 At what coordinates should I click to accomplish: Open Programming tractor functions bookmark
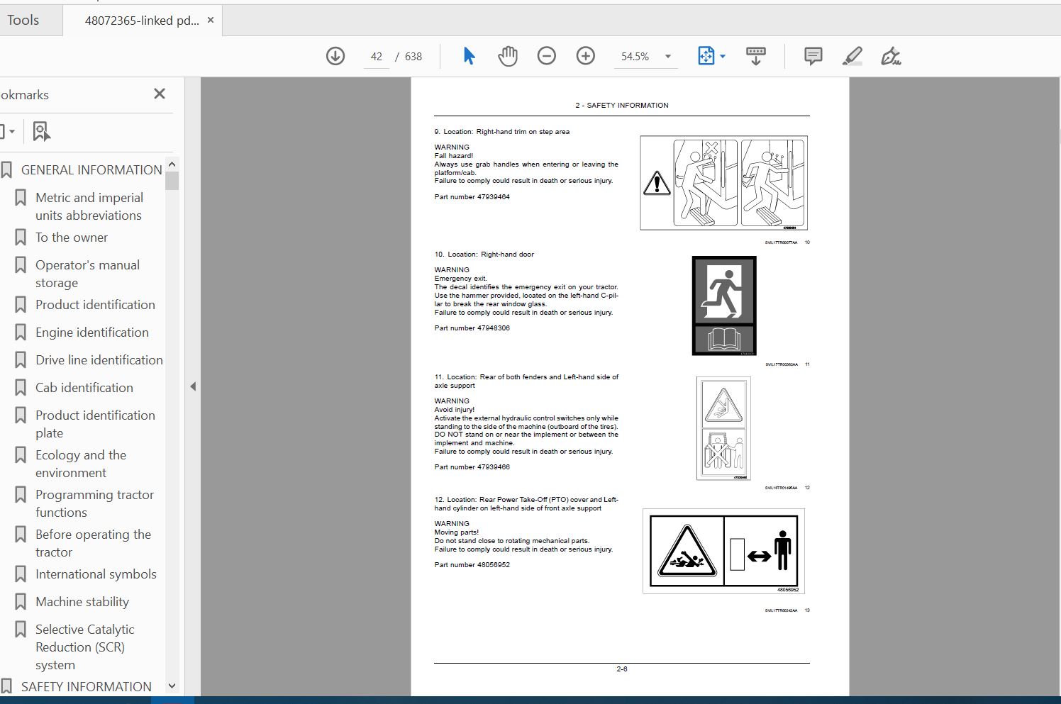coord(94,503)
